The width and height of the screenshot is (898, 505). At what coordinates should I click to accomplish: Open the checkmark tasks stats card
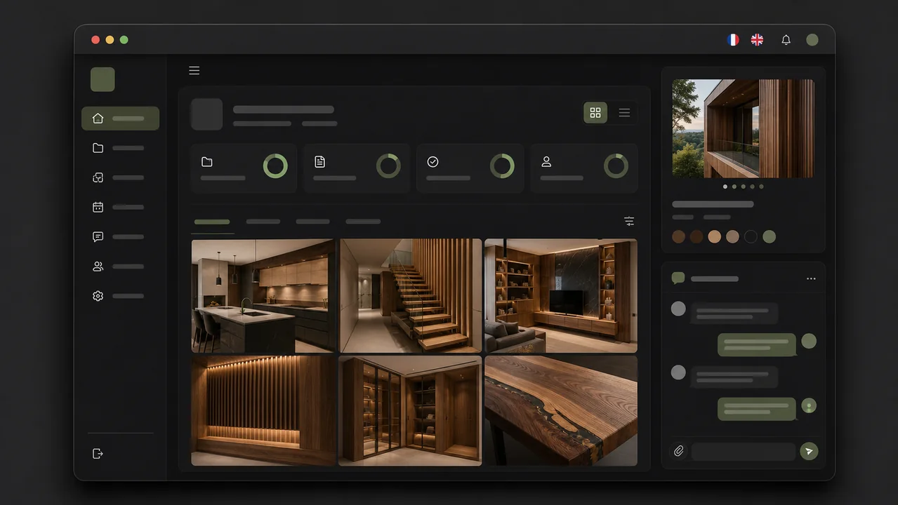pos(470,168)
